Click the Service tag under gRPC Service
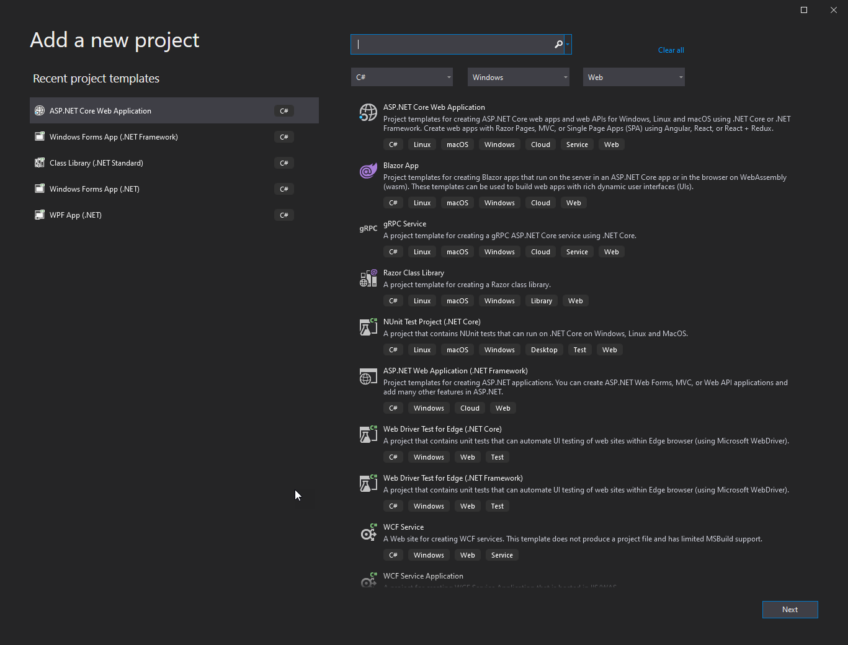 [x=577, y=252]
